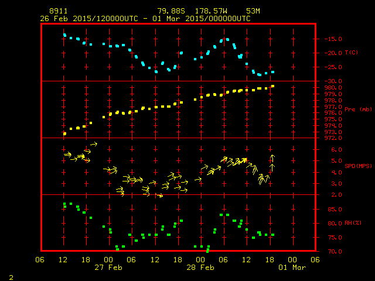375x281 pixels.
Task: Click the 85.0 humidity tick label
Action: [335, 210]
